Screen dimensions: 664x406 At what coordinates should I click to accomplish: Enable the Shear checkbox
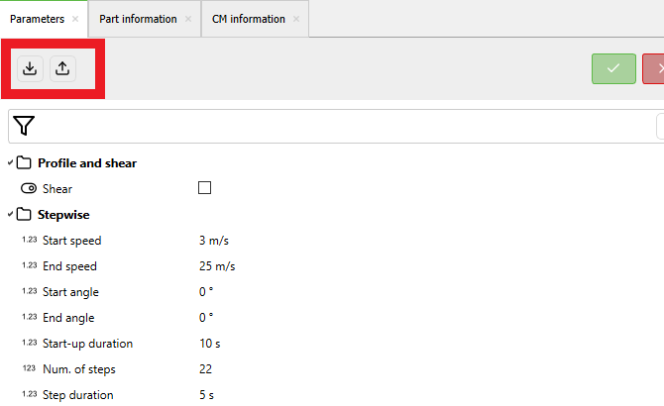tap(205, 188)
